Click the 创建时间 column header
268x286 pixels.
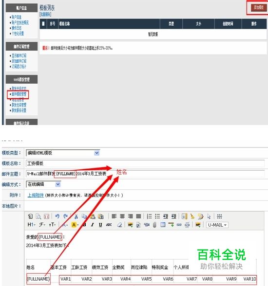pos(228,23)
